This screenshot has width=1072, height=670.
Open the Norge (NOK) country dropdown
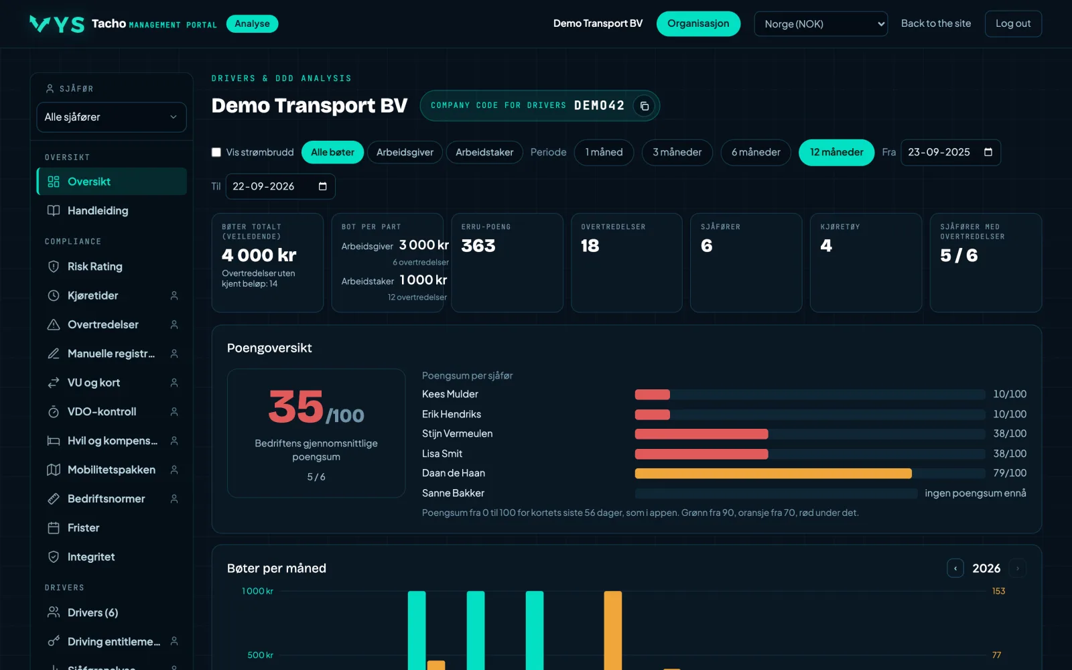(x=821, y=24)
